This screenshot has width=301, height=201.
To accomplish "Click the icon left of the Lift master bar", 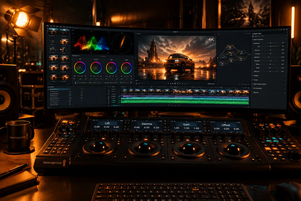I will [75, 83].
